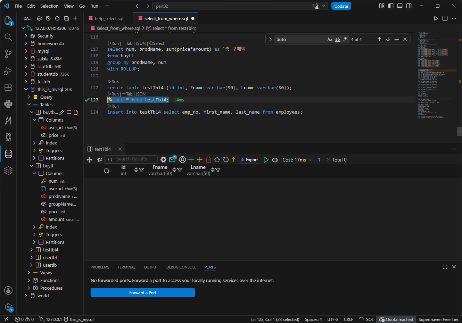This screenshot has width=462, height=323.
Task: Click the yellow plus in results toolbar
Action: tap(200, 159)
